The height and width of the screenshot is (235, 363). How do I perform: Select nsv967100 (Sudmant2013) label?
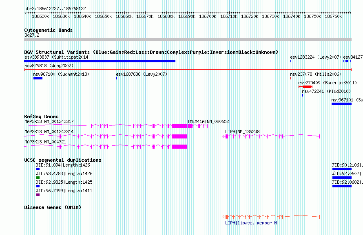(x=61, y=74)
